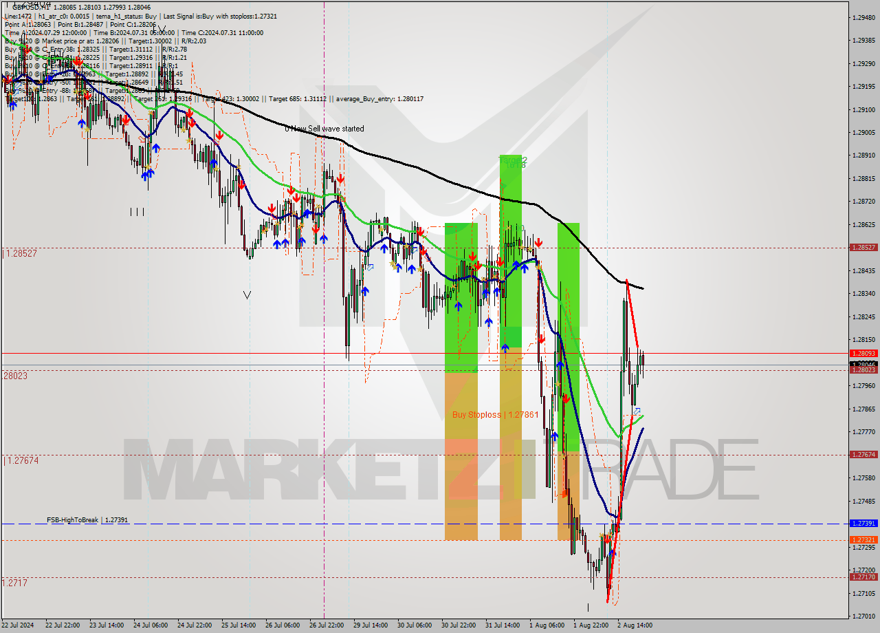
Task: Click the '30 Jul 22:00' time axis label
Action: click(x=458, y=625)
